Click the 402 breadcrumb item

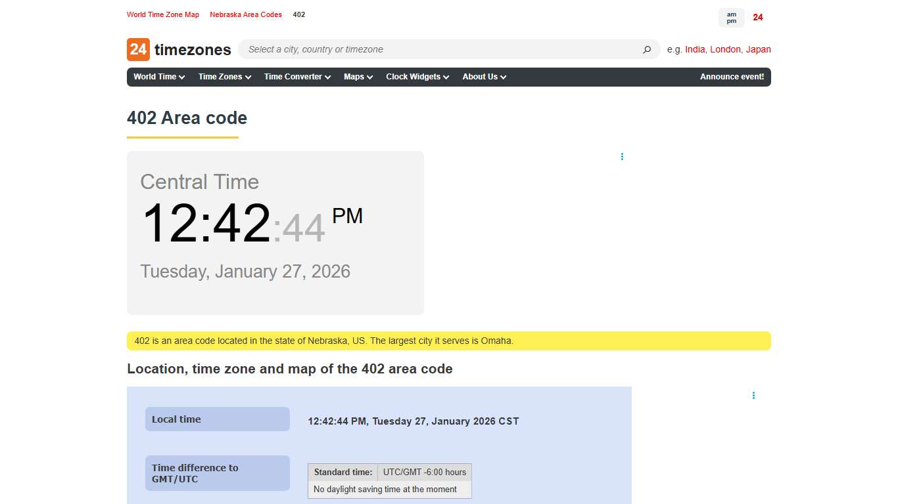299,14
